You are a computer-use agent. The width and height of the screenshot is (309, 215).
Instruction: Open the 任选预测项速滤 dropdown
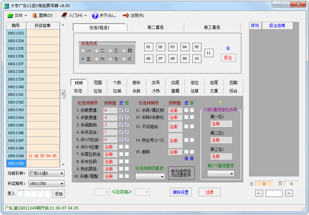(150, 177)
